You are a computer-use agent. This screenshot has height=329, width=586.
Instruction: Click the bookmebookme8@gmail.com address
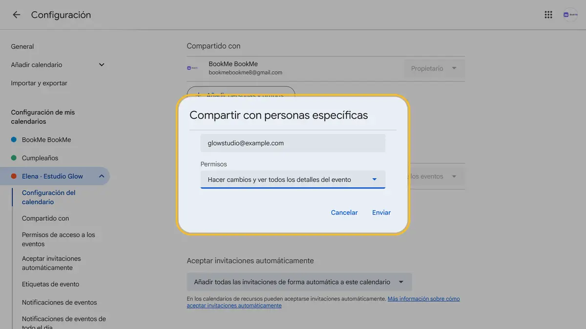[x=245, y=73]
